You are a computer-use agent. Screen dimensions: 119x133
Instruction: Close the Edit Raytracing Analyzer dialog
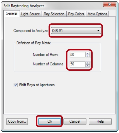point(109,4)
